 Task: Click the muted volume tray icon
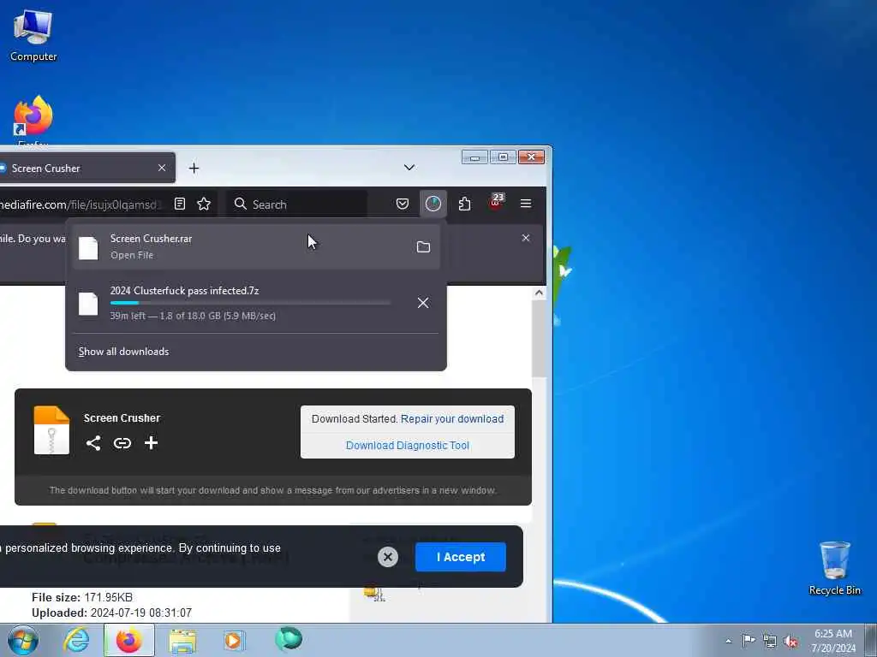[x=790, y=642]
